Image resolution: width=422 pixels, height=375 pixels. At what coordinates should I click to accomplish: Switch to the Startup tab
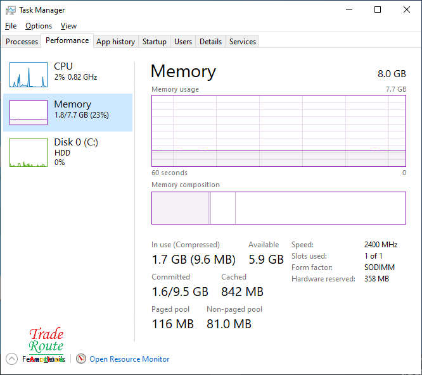155,42
